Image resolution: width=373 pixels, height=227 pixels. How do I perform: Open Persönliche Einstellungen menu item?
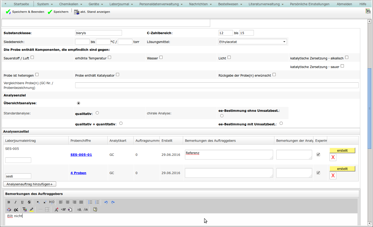click(x=310, y=4)
